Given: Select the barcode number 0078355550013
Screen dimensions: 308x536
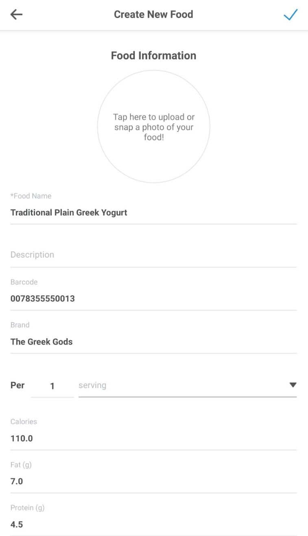Looking at the screenshot, I should click(43, 298).
